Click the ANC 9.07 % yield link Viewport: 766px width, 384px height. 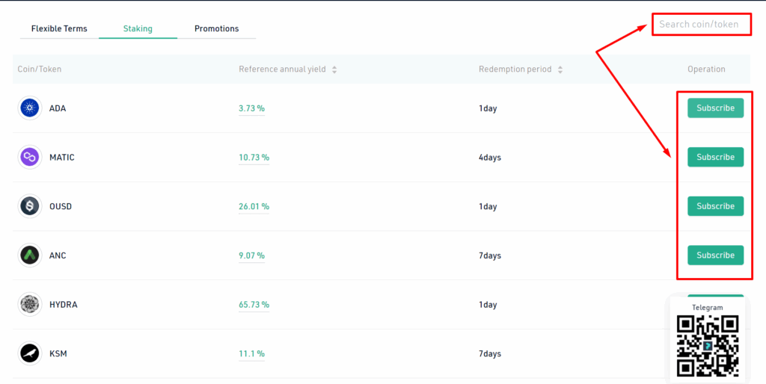coord(251,256)
